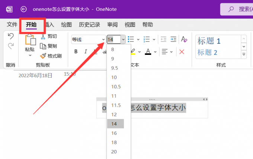Viewport: 253px width, 159px height.
Task: Redo the last action
Action: coord(11,46)
